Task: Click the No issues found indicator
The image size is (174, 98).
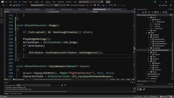Action: tap(18, 79)
